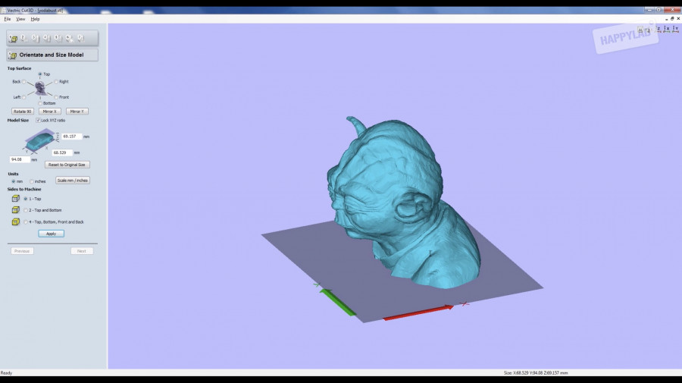The width and height of the screenshot is (682, 383).
Task: Click the Orientate and Size Model header
Action: point(52,55)
